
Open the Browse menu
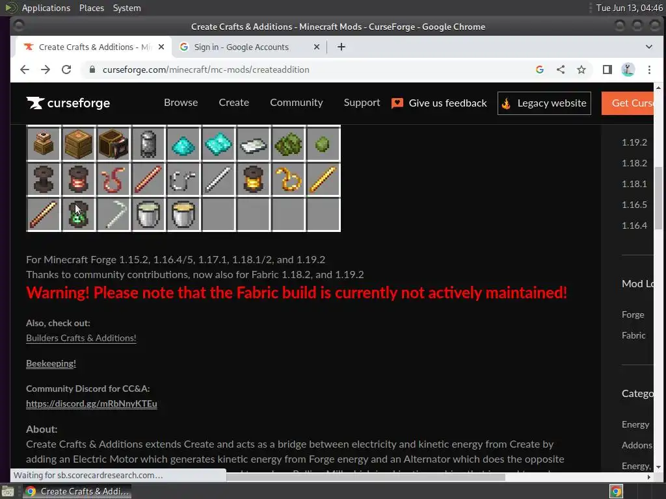(x=181, y=103)
